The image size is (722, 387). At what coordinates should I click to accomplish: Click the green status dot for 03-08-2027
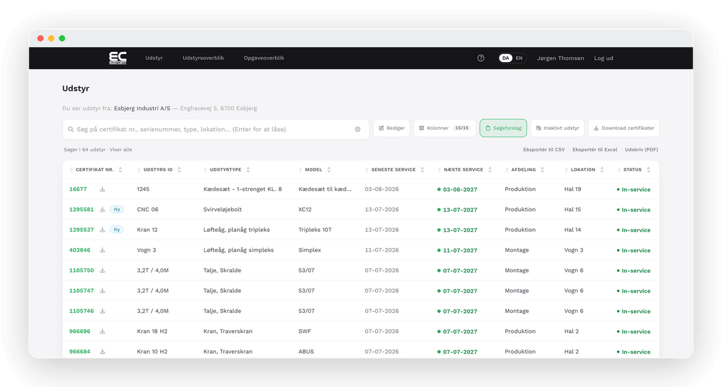439,189
